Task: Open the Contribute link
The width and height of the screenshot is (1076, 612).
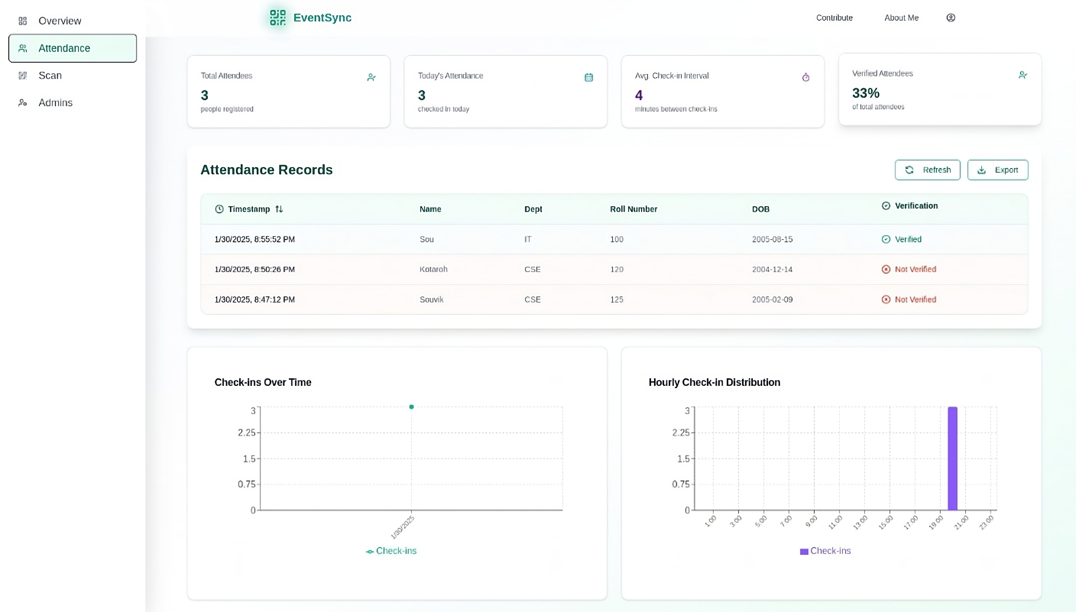Action: (x=834, y=18)
